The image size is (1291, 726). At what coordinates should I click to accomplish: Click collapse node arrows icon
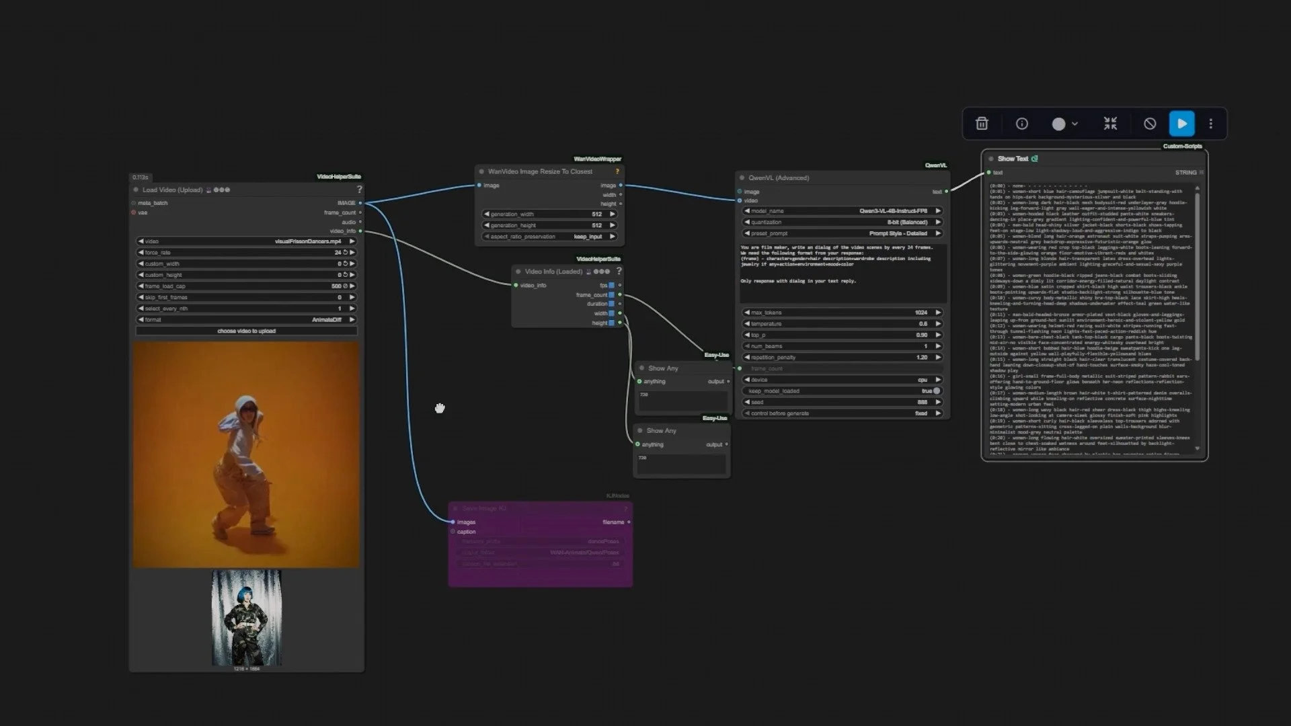pyautogui.click(x=1110, y=124)
